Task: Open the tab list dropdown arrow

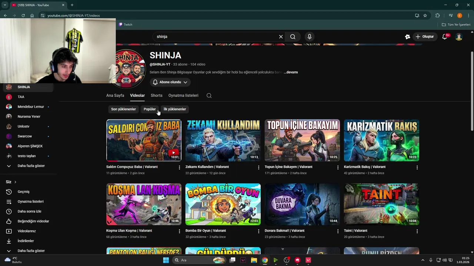Action: [x=5, y=5]
